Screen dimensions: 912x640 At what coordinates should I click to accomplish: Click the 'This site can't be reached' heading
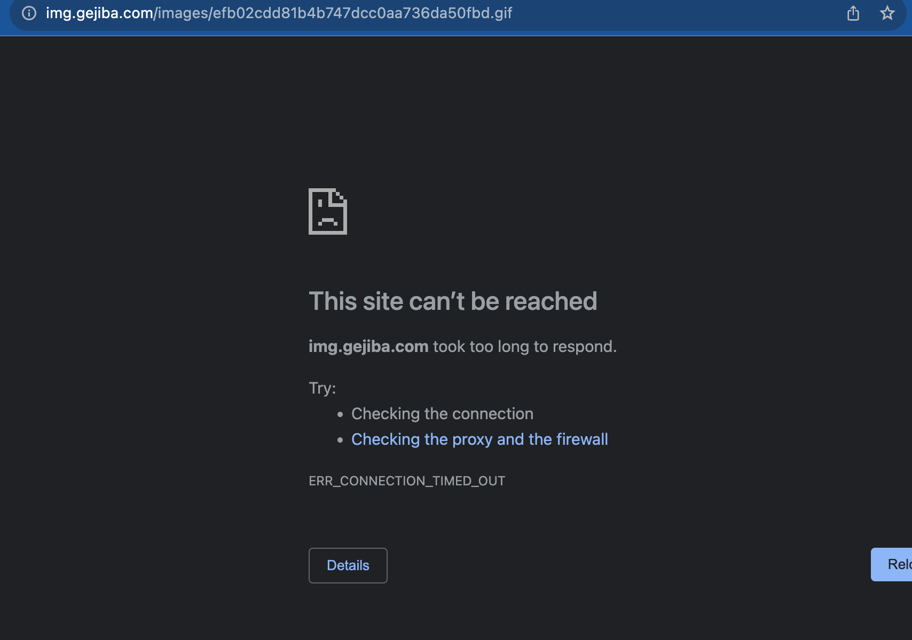tap(452, 301)
